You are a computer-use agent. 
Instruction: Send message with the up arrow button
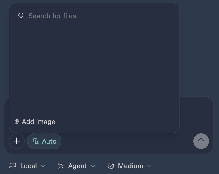point(201,141)
